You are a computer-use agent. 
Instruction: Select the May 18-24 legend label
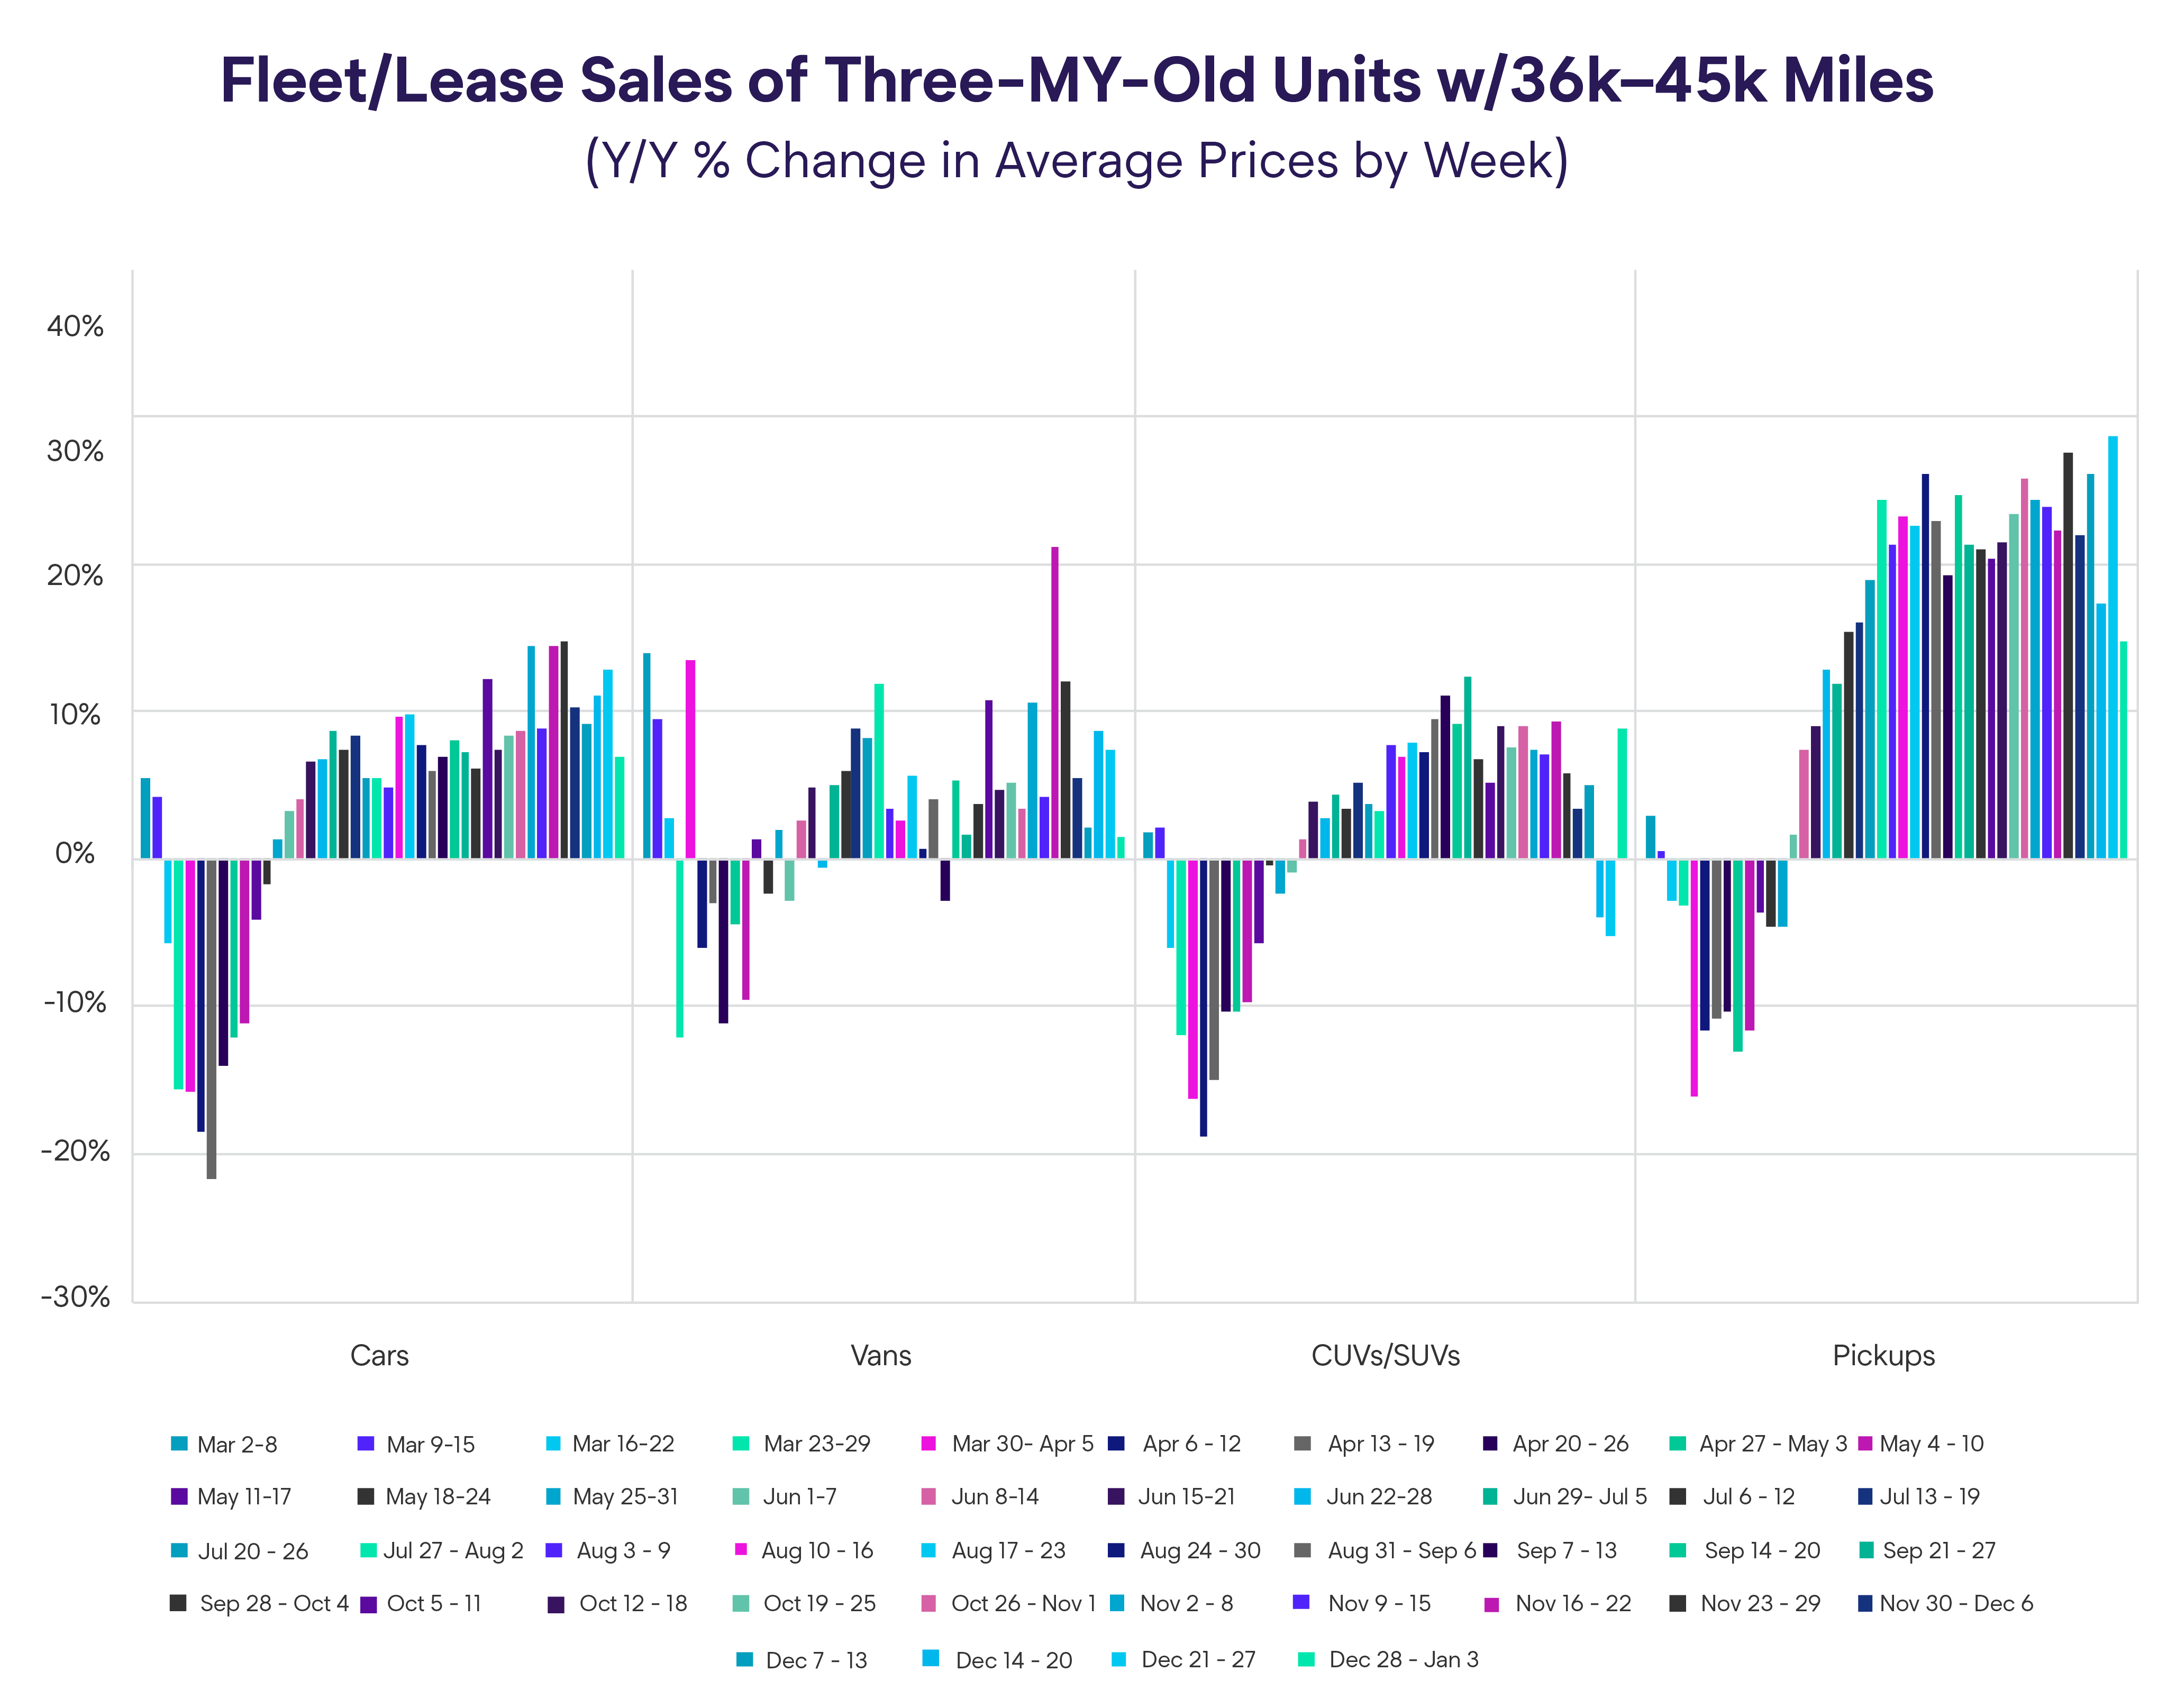coord(438,1497)
